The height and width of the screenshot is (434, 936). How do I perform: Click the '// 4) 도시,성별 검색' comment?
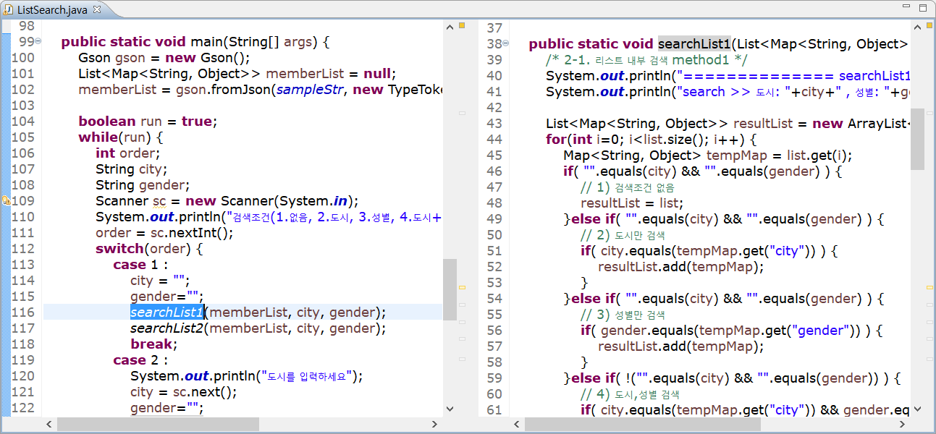pos(630,393)
